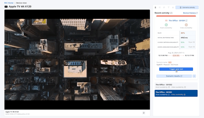Viewport: 204px width, 118px height.
Task: Open the Device history link
Action: (x=190, y=13)
